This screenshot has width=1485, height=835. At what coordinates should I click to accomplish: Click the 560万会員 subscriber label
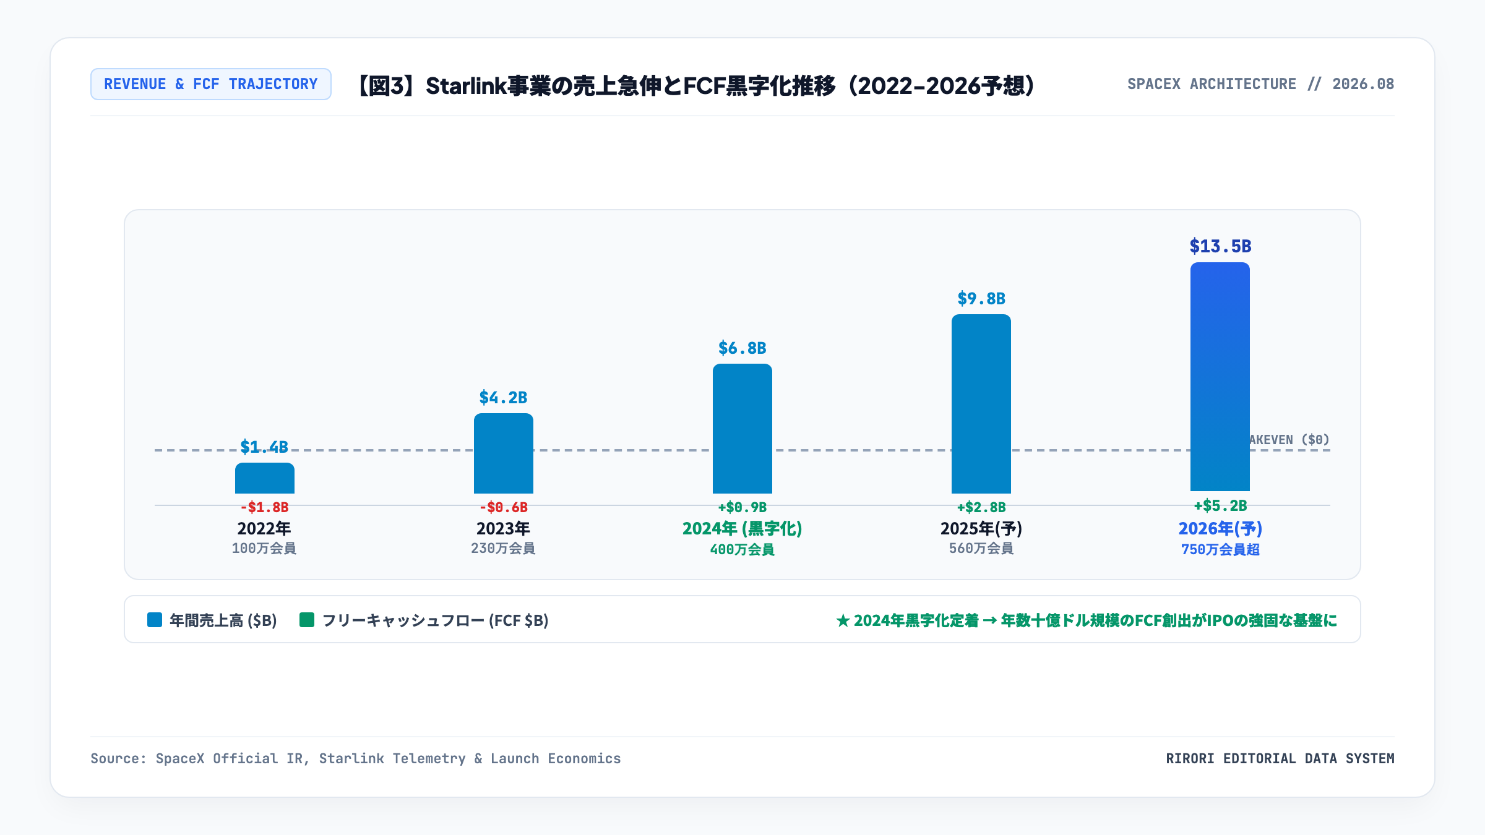981,548
